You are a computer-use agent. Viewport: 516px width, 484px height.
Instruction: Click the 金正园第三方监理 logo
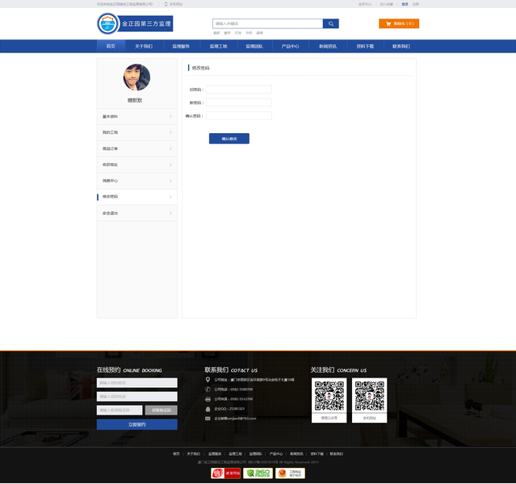[x=135, y=23]
